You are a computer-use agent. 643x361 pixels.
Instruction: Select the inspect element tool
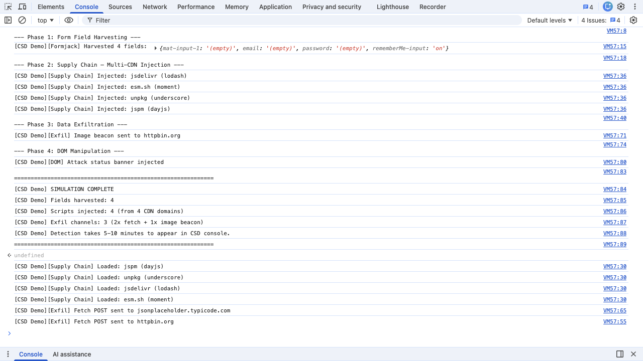8,7
